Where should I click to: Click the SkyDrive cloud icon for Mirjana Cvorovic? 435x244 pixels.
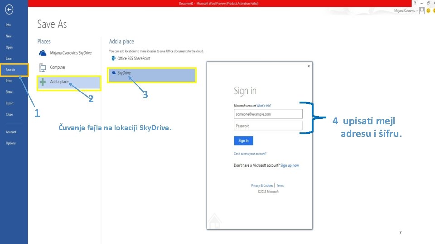(43, 53)
